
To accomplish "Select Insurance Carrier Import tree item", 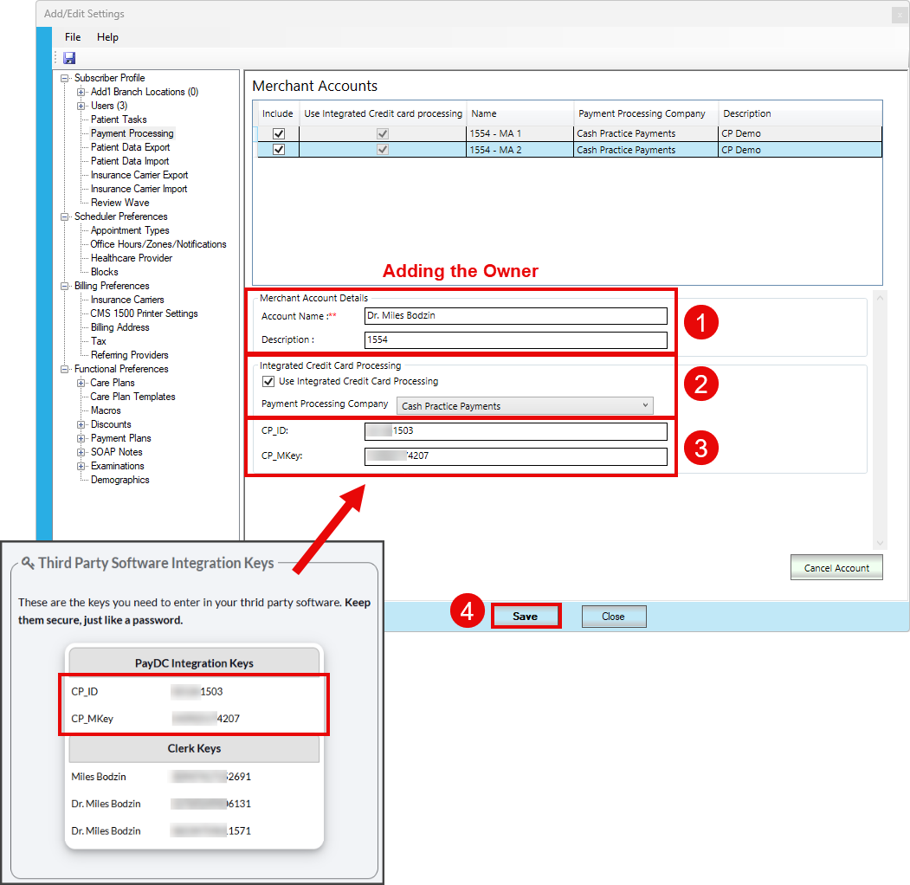I will click(139, 189).
